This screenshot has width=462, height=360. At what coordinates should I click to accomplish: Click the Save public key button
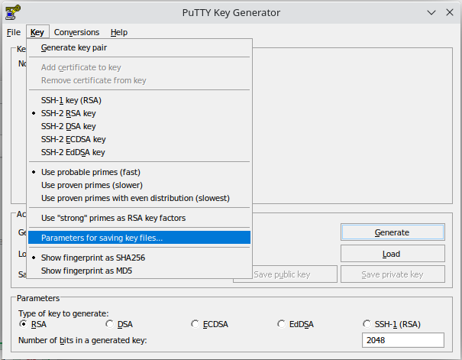(x=294, y=274)
